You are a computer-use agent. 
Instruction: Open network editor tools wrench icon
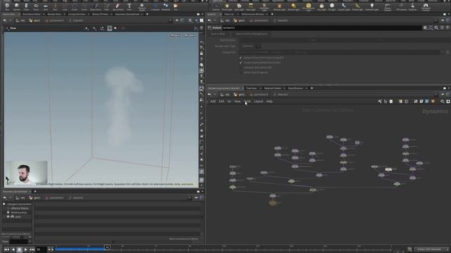pyautogui.click(x=380, y=101)
